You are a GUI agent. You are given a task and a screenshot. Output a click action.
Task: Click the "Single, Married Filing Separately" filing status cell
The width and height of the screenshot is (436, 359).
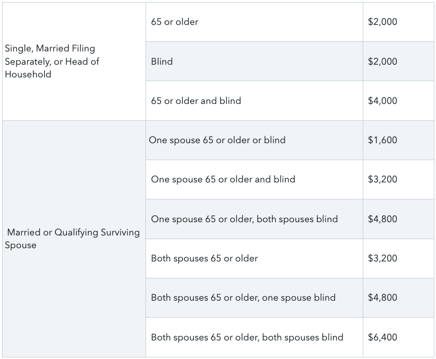tap(52, 62)
